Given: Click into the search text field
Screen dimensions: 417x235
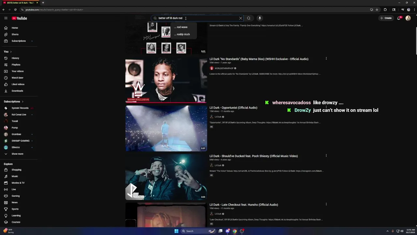Looking at the screenshot, I should click(197, 18).
